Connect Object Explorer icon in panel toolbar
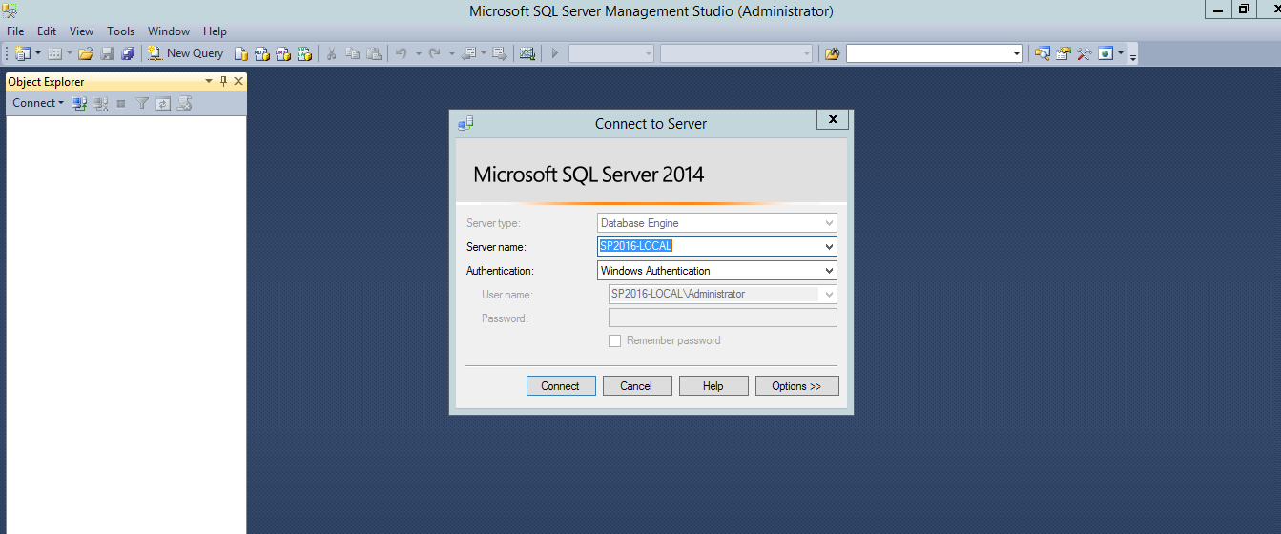 (x=80, y=103)
